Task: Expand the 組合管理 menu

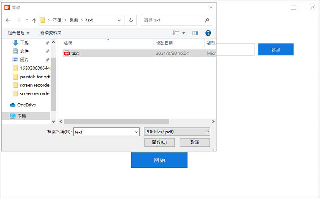Action: coord(18,33)
